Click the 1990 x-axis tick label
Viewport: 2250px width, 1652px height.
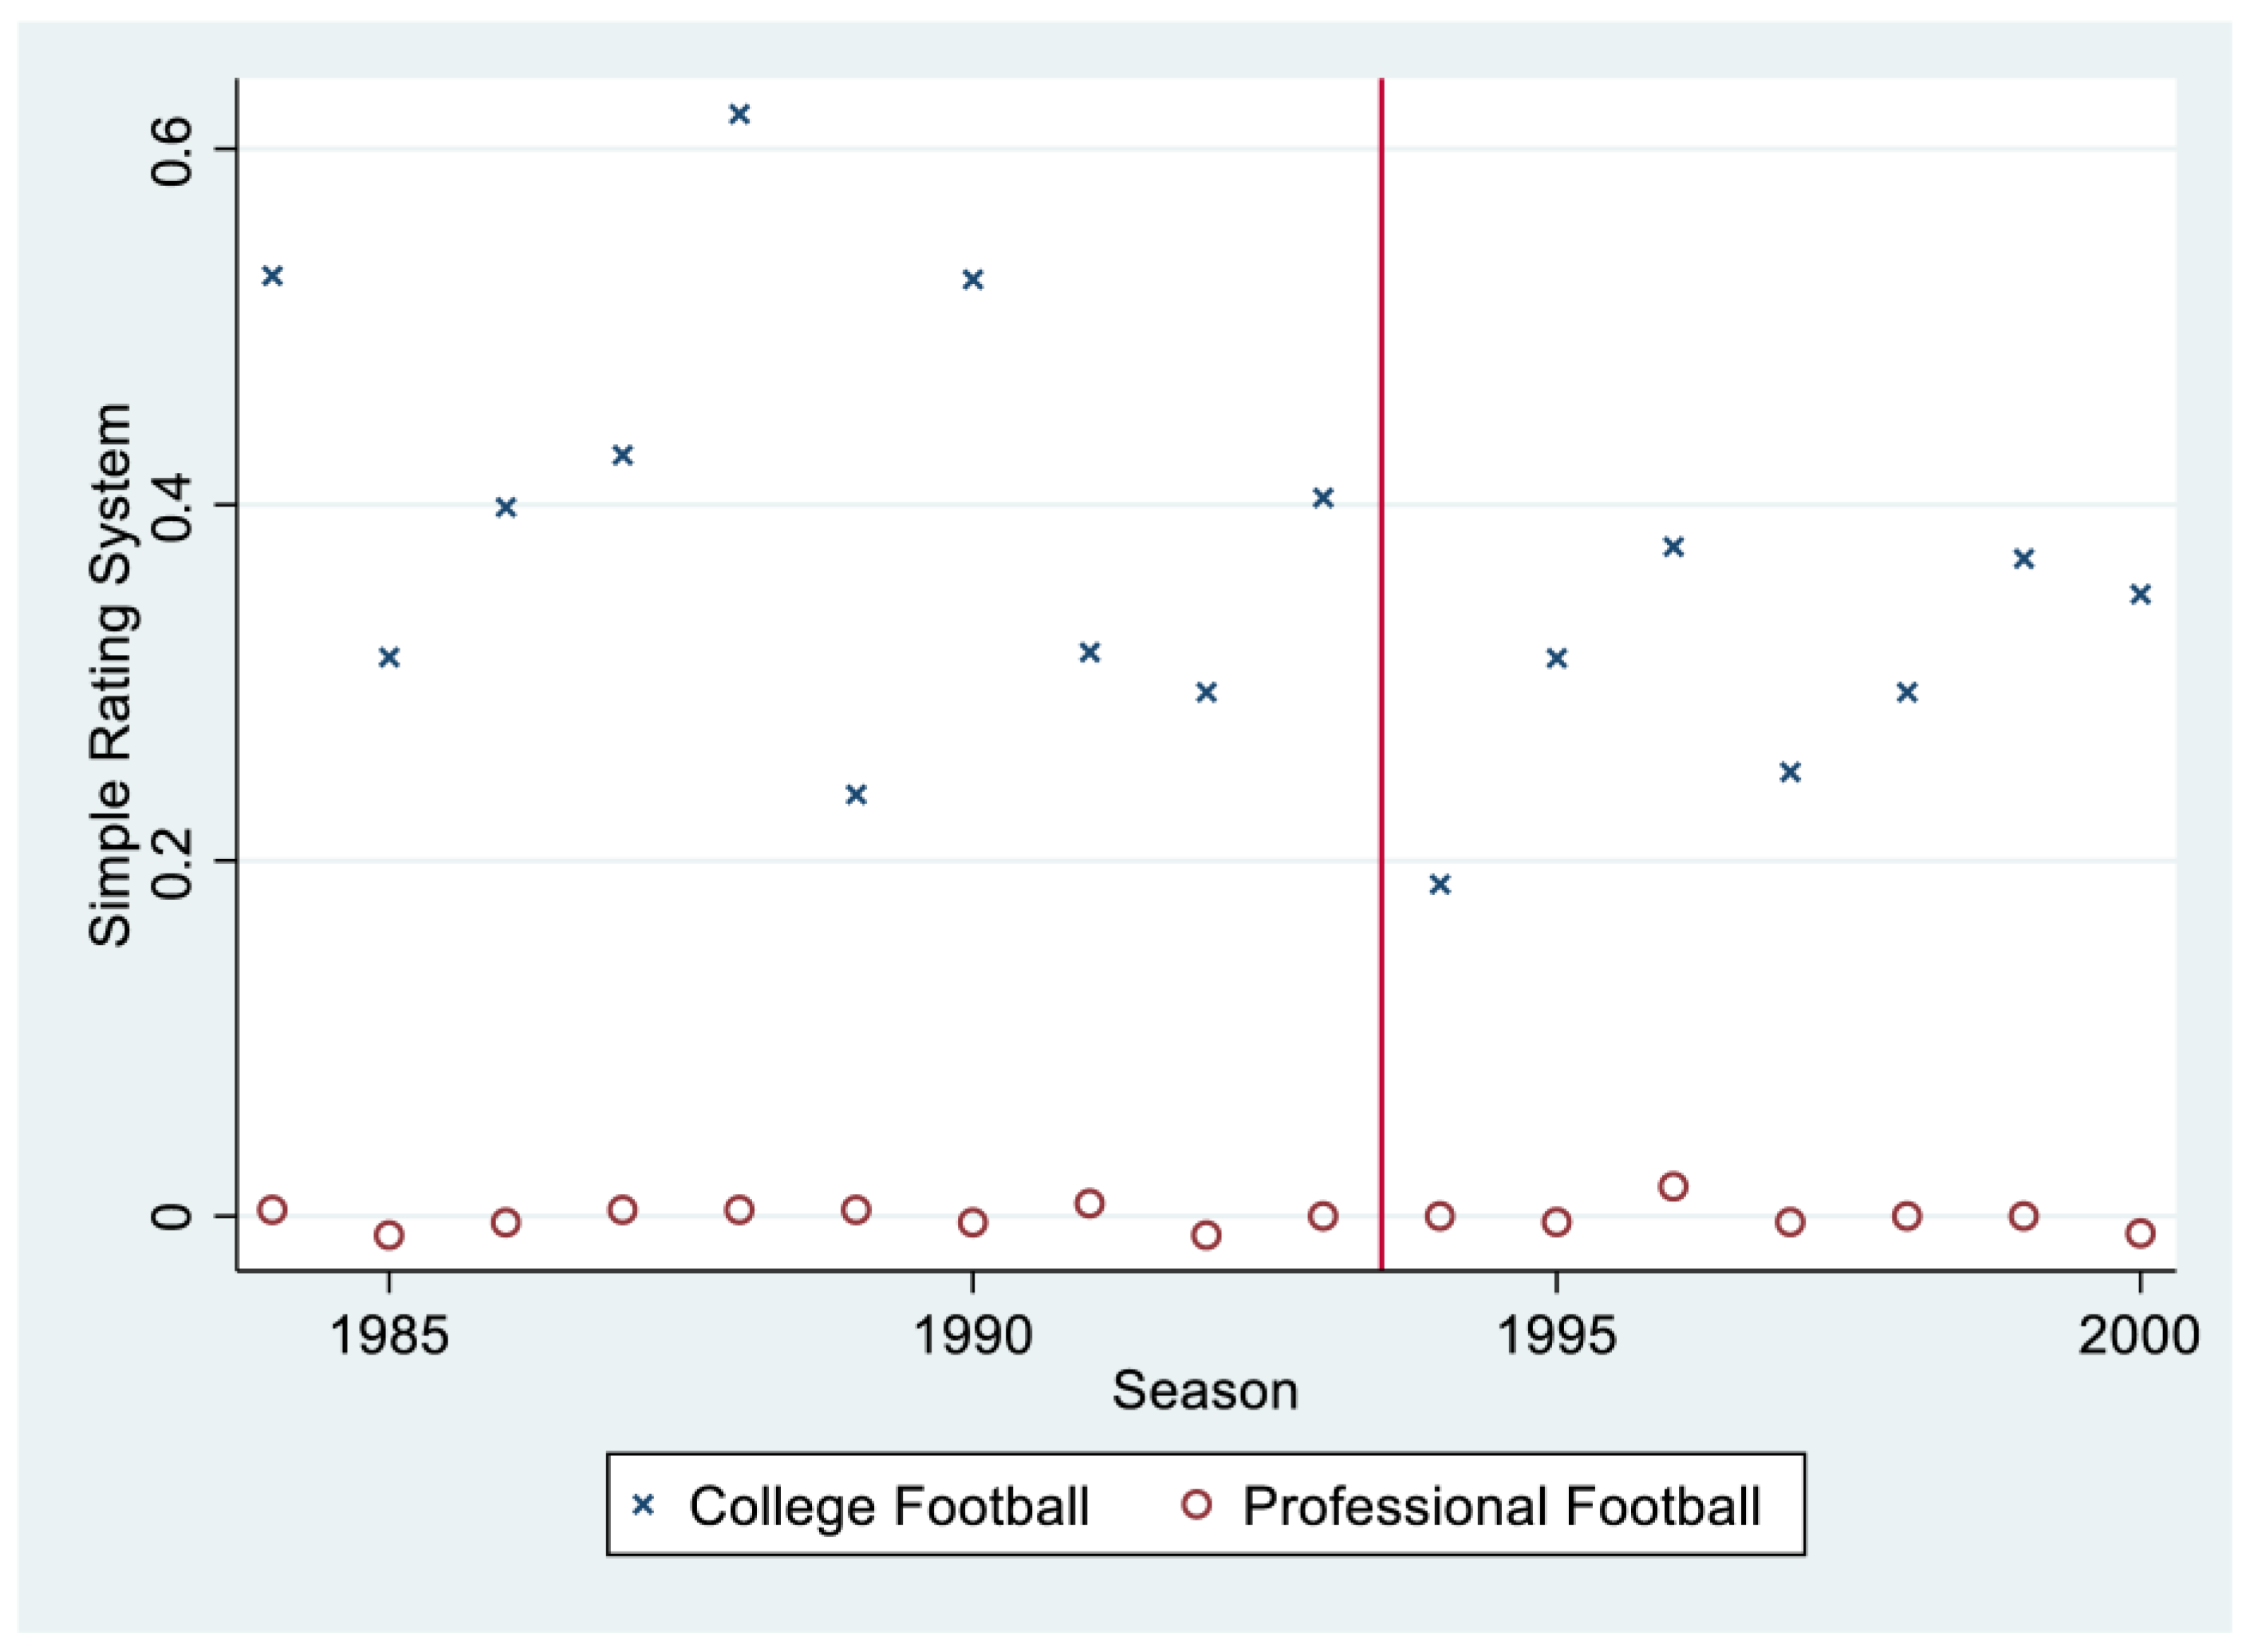(972, 1335)
